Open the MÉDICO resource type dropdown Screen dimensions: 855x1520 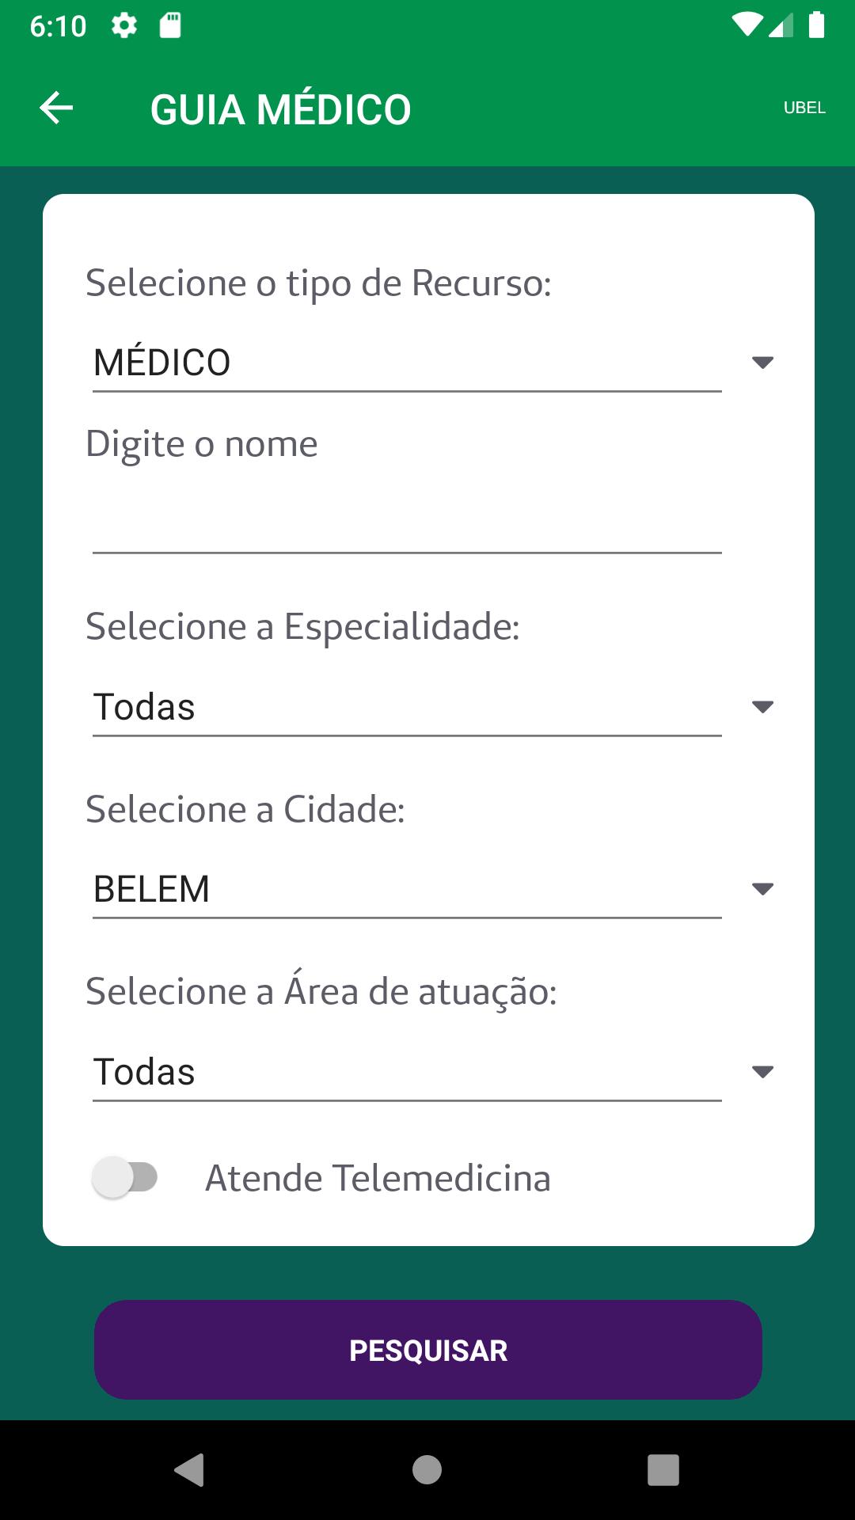coord(433,363)
